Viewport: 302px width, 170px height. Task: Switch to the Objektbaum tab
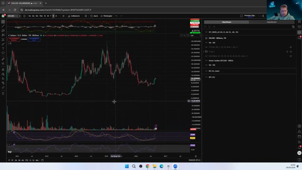226,22
